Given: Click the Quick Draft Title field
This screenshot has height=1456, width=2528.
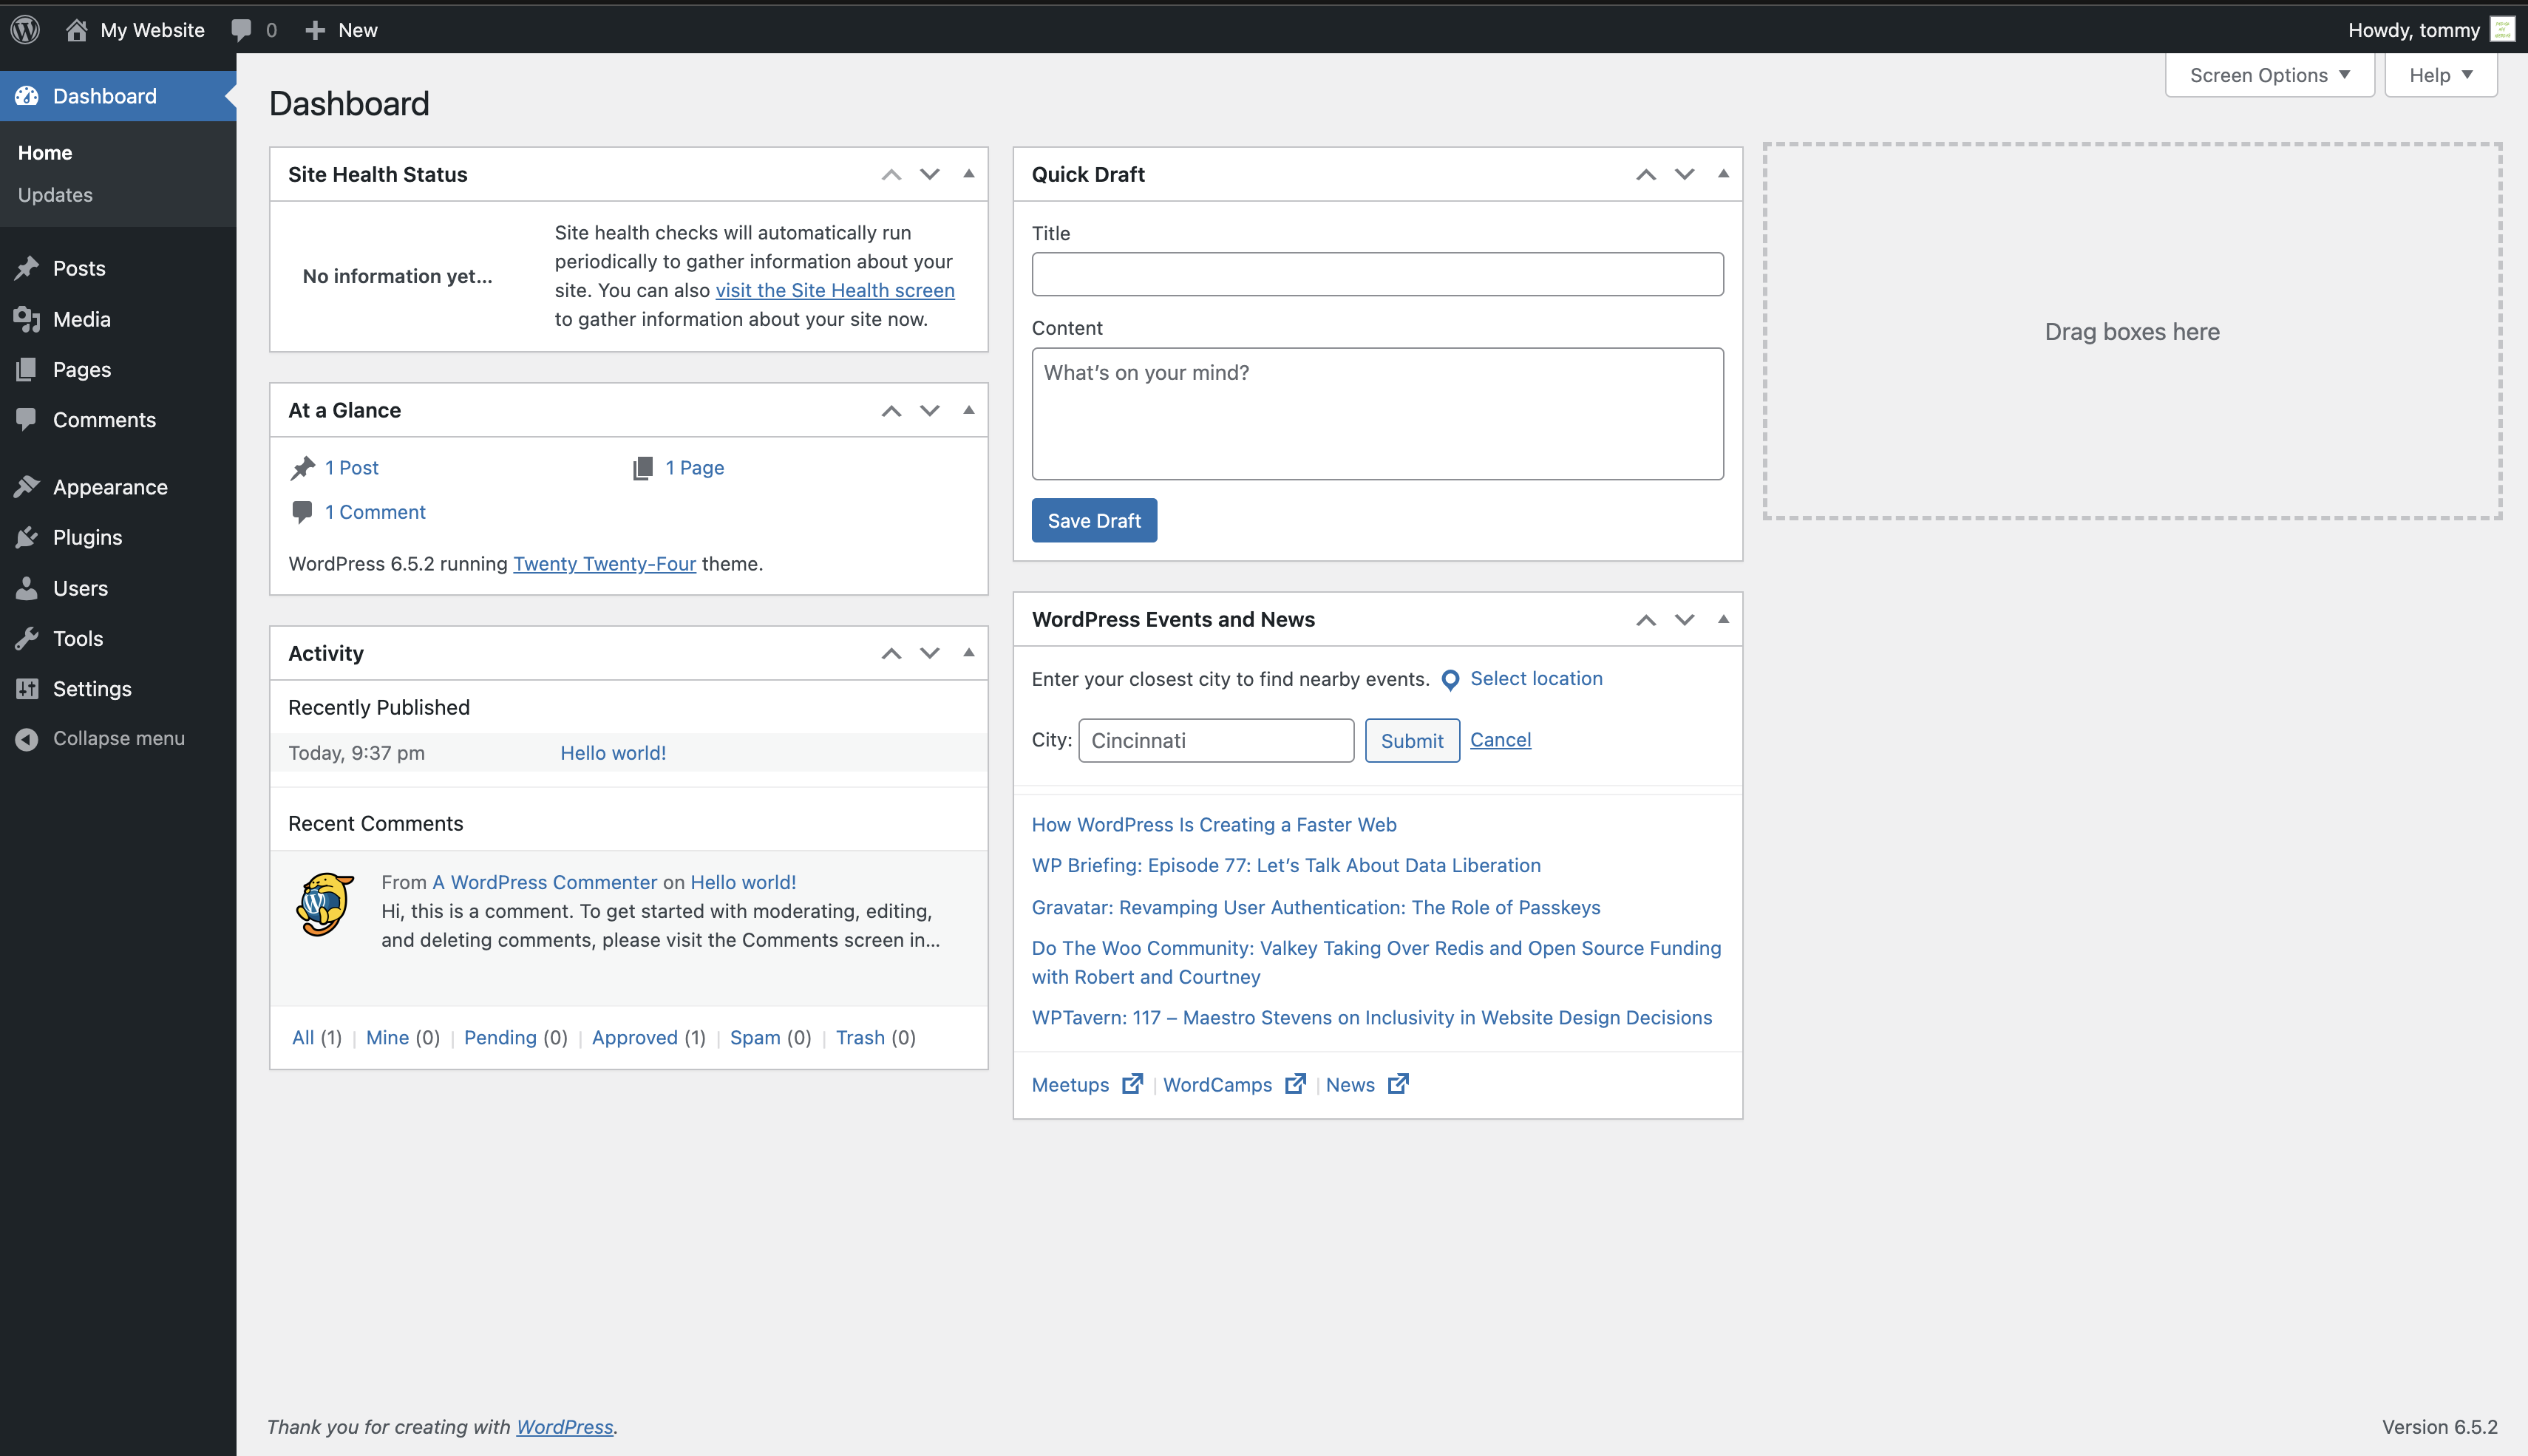Looking at the screenshot, I should tap(1377, 274).
